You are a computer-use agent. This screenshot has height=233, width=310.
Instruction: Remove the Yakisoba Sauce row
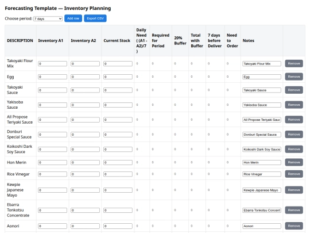coord(294,105)
